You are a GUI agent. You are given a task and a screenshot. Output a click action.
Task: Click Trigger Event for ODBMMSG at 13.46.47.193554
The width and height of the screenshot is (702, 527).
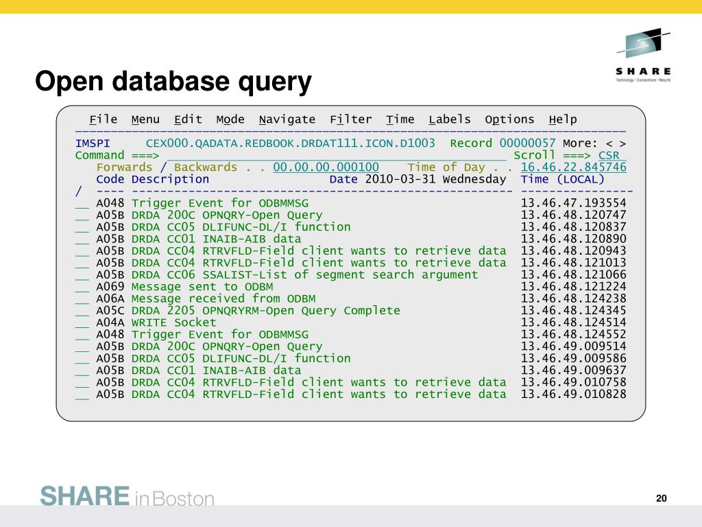[x=219, y=203]
